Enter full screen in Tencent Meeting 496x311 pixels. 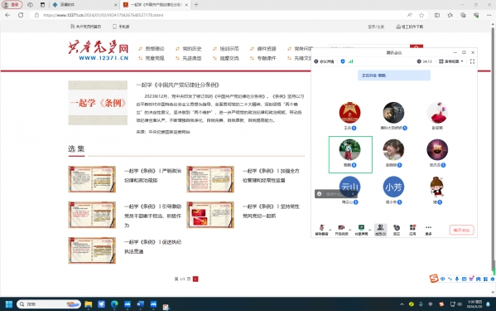click(x=472, y=61)
